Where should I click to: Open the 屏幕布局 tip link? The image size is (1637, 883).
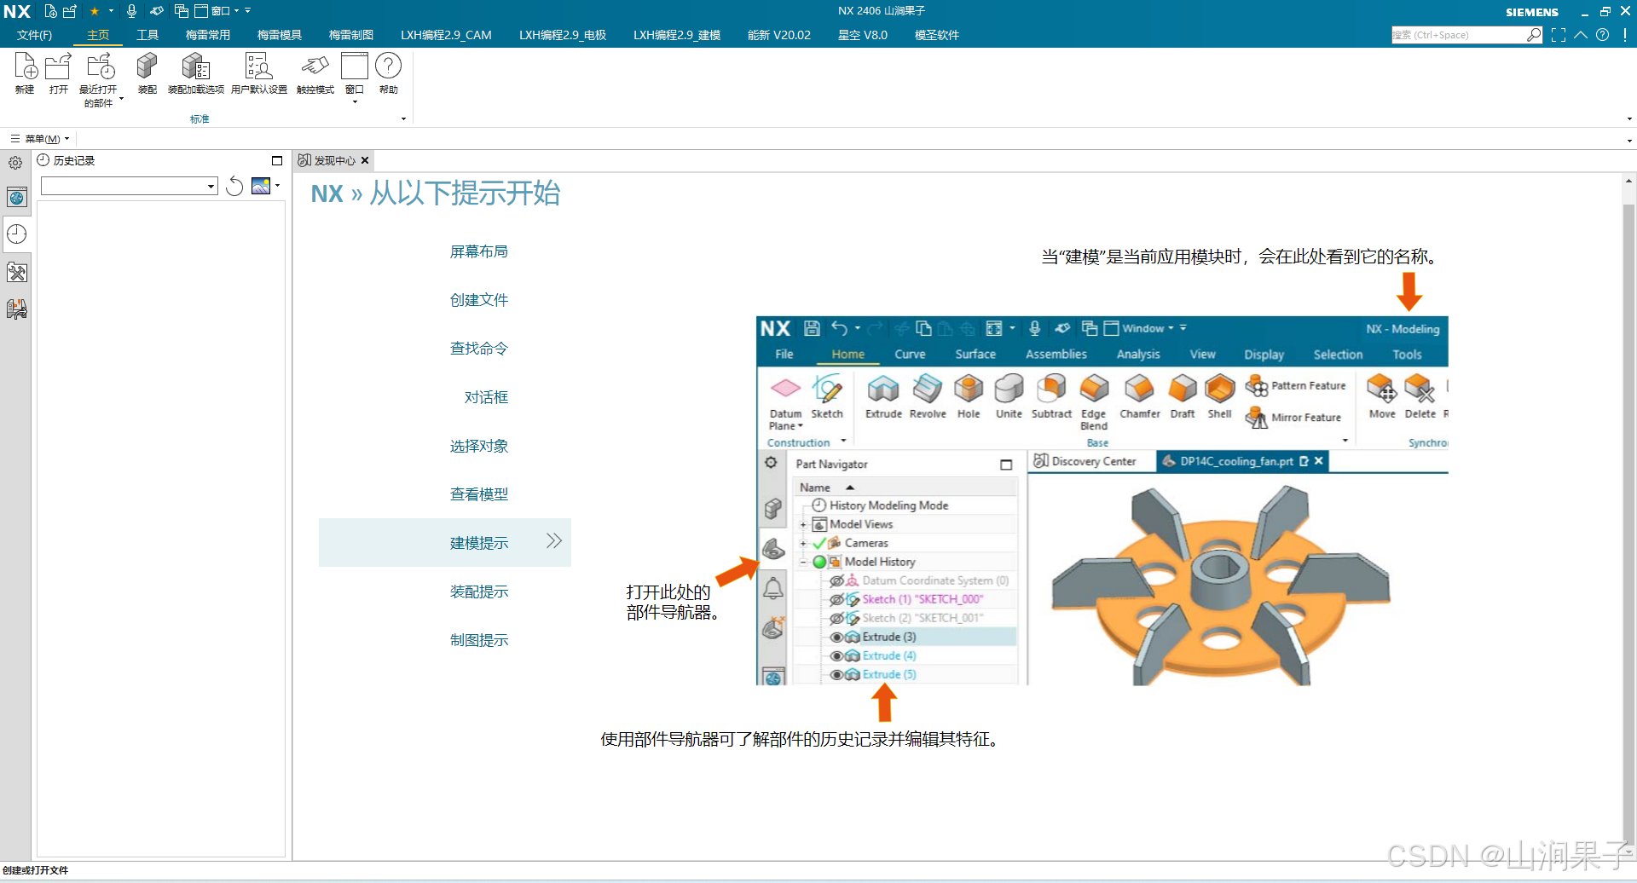[479, 251]
